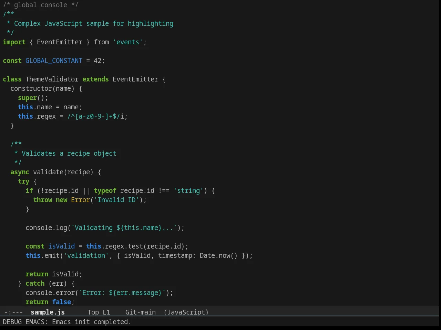Click the 'catch' keyword

35,283
